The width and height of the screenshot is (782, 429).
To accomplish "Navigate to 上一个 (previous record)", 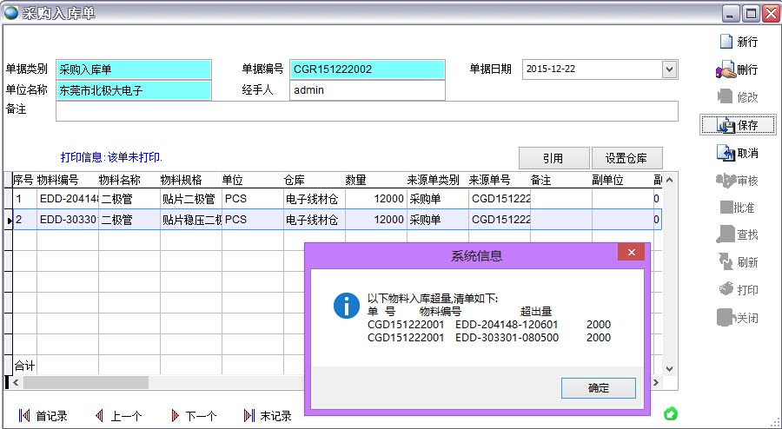I will click(118, 416).
